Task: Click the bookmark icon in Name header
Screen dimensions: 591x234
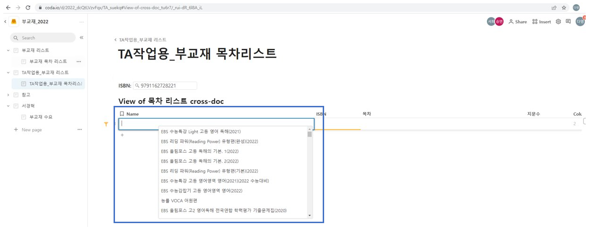Action: [x=122, y=114]
